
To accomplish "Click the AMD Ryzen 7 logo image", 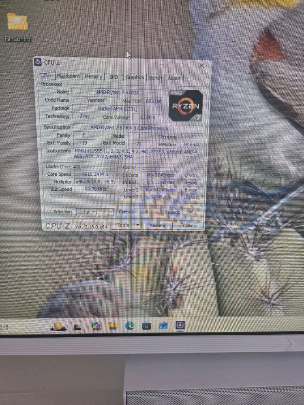I will pyautogui.click(x=186, y=106).
